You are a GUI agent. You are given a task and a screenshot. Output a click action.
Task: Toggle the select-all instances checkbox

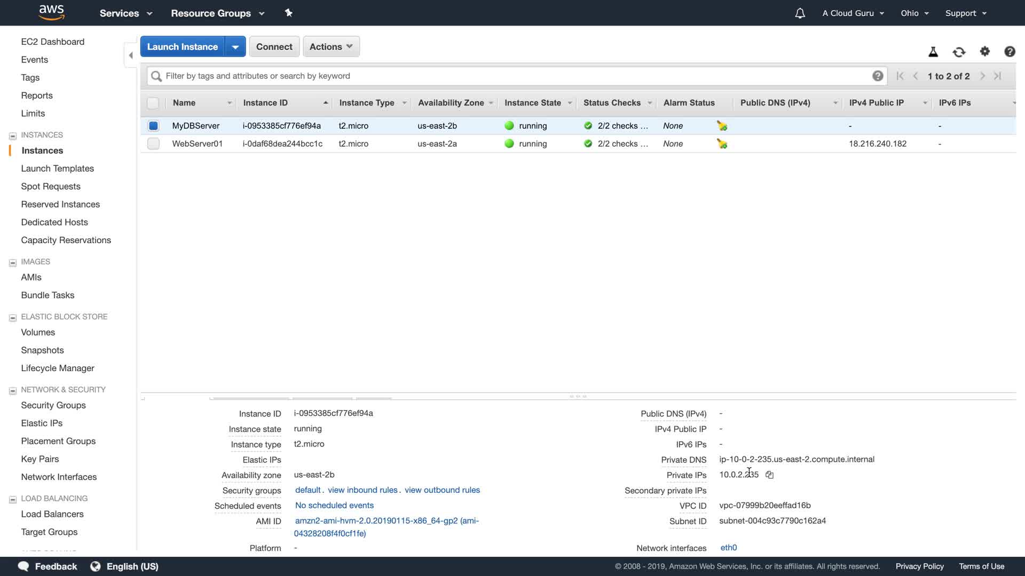(x=153, y=103)
